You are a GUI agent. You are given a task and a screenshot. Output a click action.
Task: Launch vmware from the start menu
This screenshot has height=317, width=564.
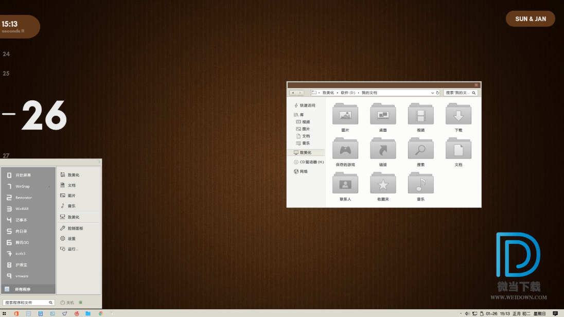tap(28, 276)
